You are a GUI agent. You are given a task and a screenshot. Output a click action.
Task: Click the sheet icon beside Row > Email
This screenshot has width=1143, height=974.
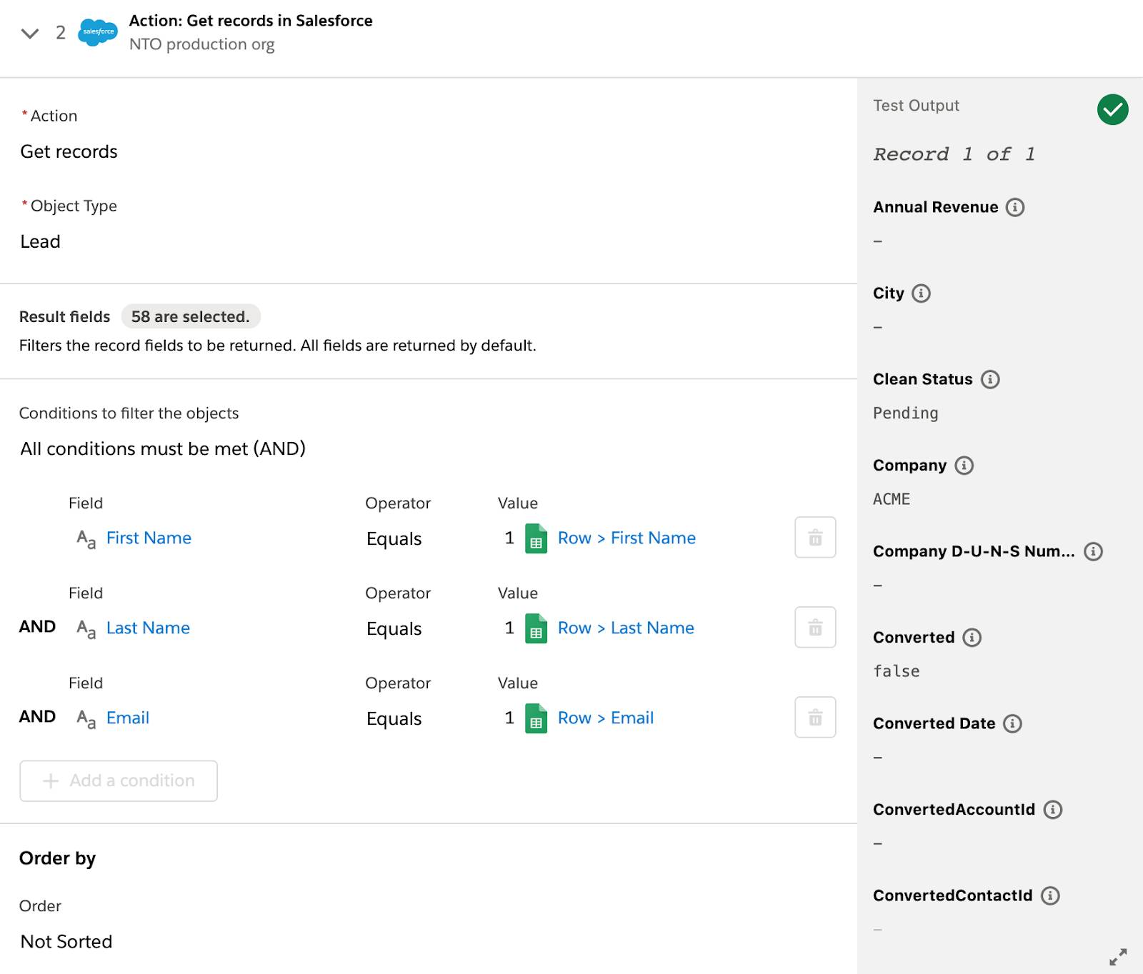pos(536,718)
